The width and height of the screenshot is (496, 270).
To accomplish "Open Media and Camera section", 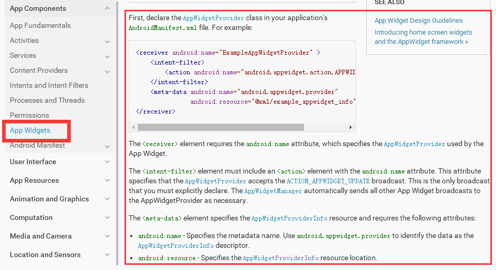I will (40, 236).
